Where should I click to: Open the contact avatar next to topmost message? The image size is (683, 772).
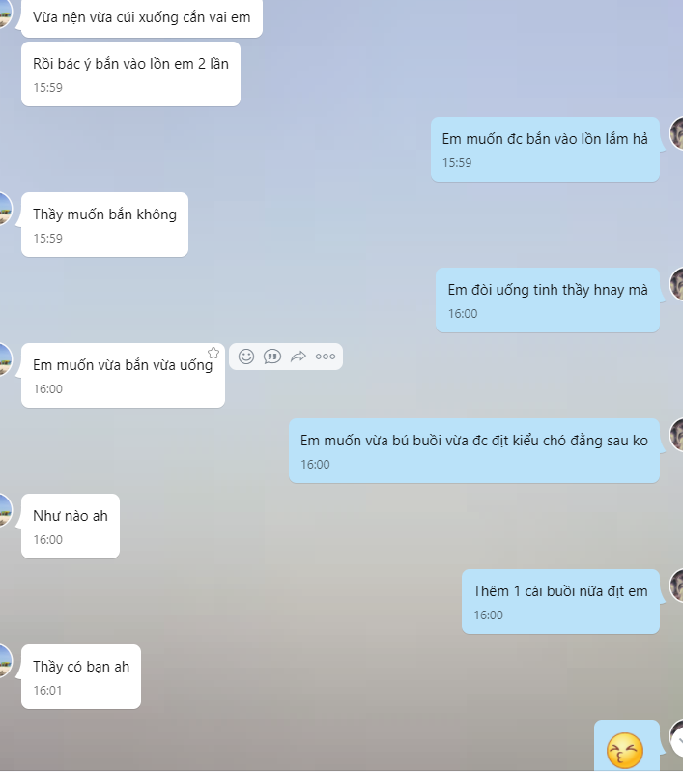tap(5, 14)
